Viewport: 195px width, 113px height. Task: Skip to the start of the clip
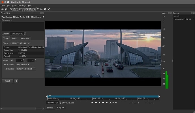tap(92, 103)
